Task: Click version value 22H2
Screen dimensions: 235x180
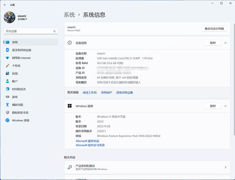Action: pyautogui.click(x=100, y=121)
